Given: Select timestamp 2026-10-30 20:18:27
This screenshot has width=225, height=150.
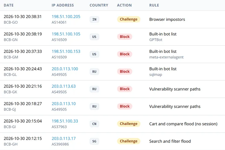Looking at the screenshot, I should click(23, 104).
